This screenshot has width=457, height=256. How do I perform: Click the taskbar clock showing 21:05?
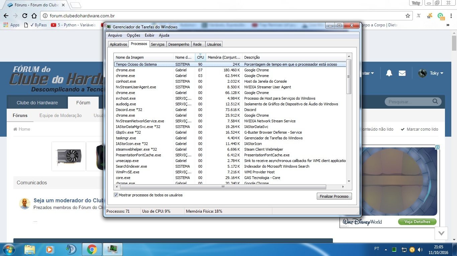[439, 249]
